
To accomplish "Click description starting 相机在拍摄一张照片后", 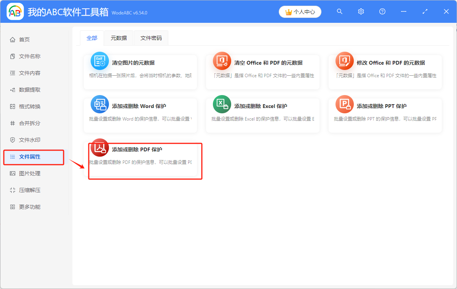I will coord(140,76).
